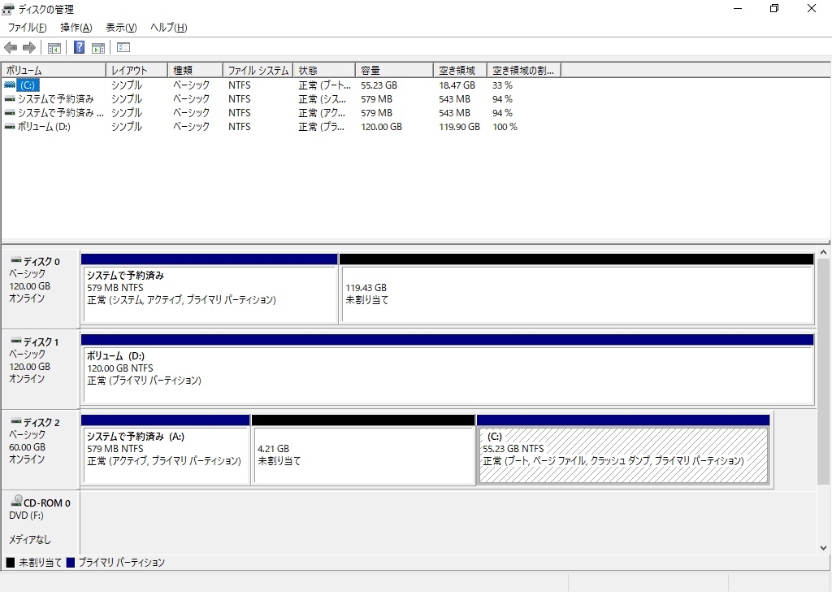Click the disk pane vertical scrollbar thumb

point(824,372)
